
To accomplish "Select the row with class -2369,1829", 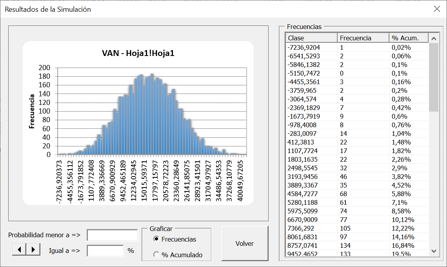I will (x=357, y=108).
